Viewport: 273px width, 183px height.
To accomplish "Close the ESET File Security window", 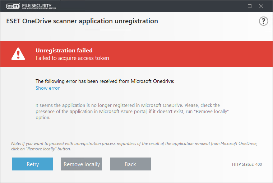I will click(x=262, y=6).
